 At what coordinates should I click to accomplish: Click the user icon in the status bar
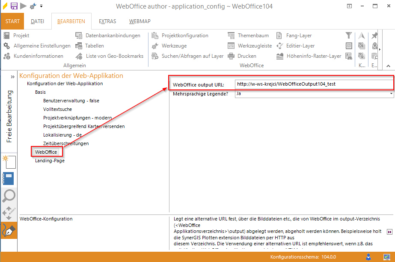click(x=368, y=256)
